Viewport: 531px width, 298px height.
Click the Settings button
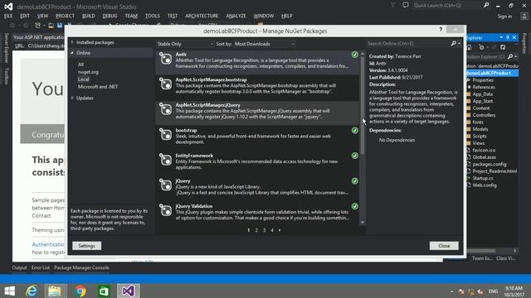[x=86, y=246]
